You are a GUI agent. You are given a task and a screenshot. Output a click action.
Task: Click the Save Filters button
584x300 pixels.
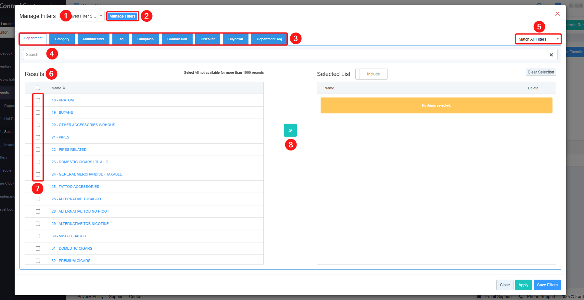547,285
